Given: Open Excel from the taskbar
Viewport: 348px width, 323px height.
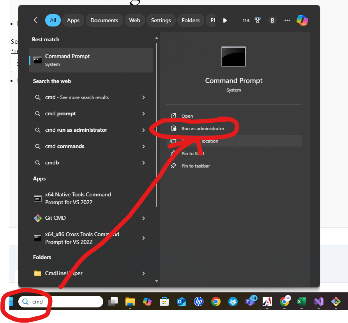Looking at the screenshot, I should (x=302, y=301).
